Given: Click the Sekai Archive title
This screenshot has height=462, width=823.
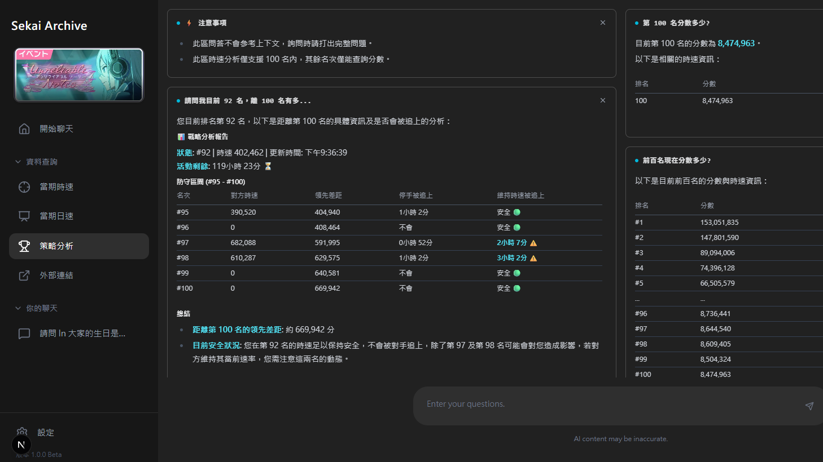Looking at the screenshot, I should click(x=49, y=25).
